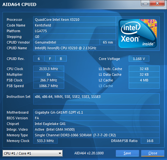The height and width of the screenshot is (160, 167).
Task: Click the CPUID Rev. box showing B
Action: 61,59
